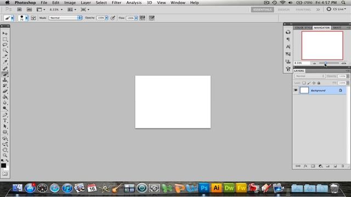
Task: Select the 3D Camera Rotate tool
Action: [5, 144]
